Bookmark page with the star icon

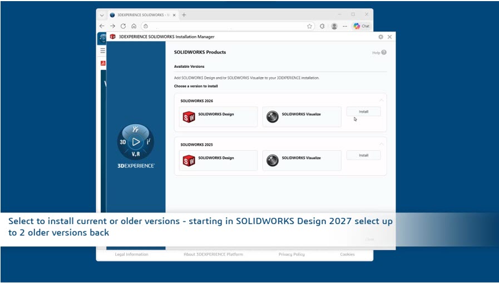(309, 26)
